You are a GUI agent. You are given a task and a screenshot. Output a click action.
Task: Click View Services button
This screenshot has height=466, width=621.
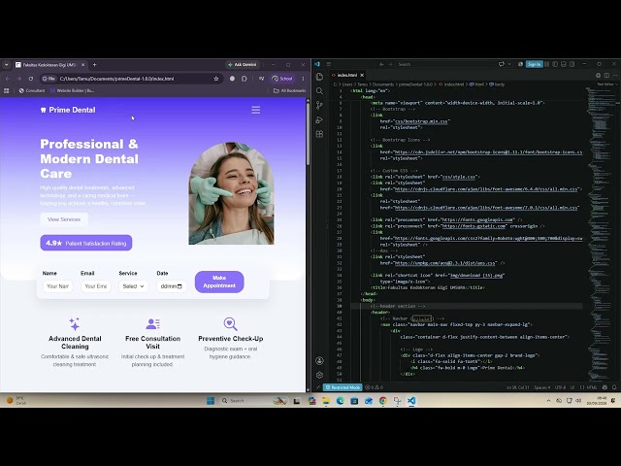[x=64, y=219]
